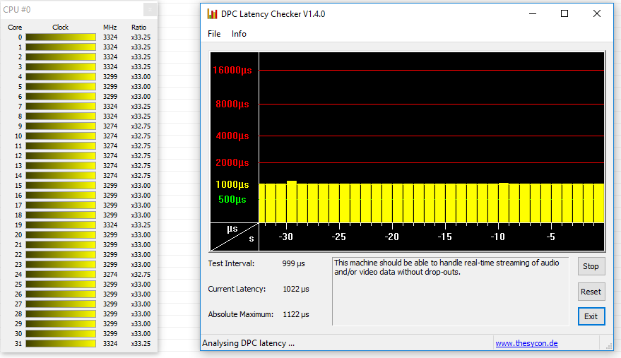
Task: Open the File menu in DPC Latency Checker
Action: (x=214, y=34)
